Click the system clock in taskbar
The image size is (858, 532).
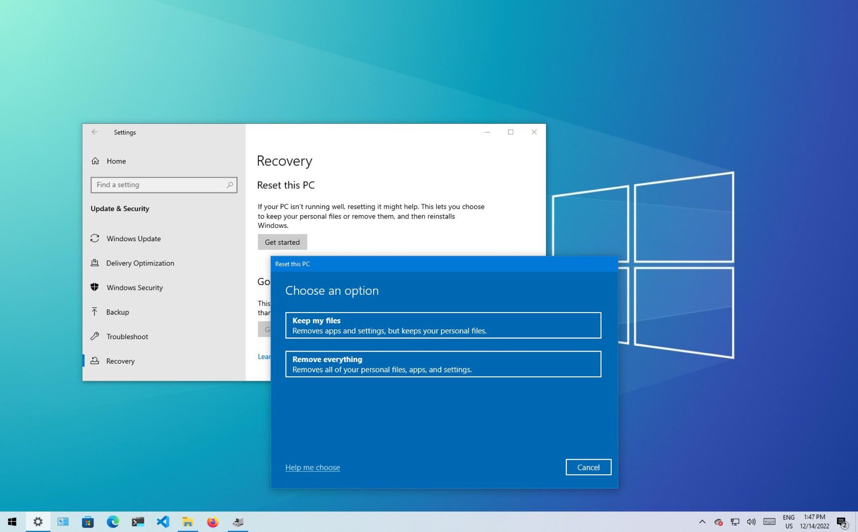click(x=815, y=521)
